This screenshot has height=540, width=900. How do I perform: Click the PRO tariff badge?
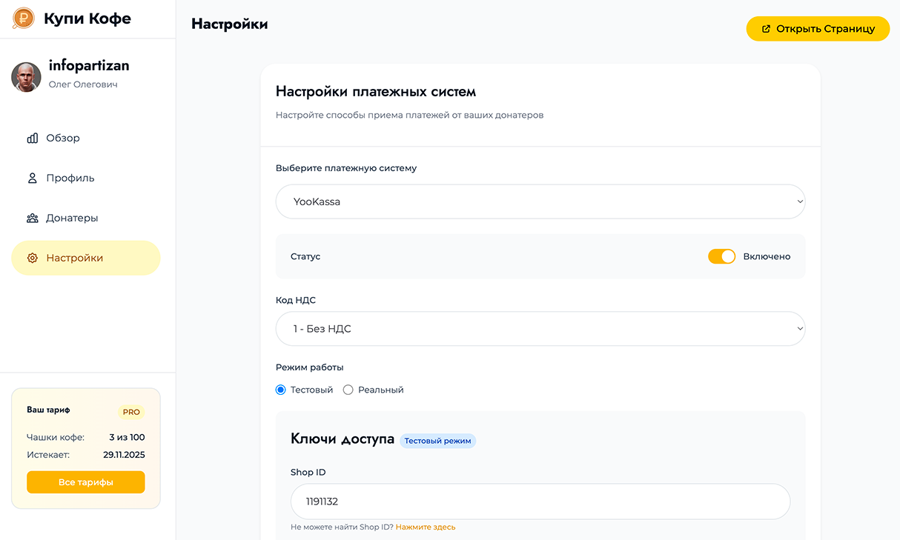pyautogui.click(x=131, y=412)
